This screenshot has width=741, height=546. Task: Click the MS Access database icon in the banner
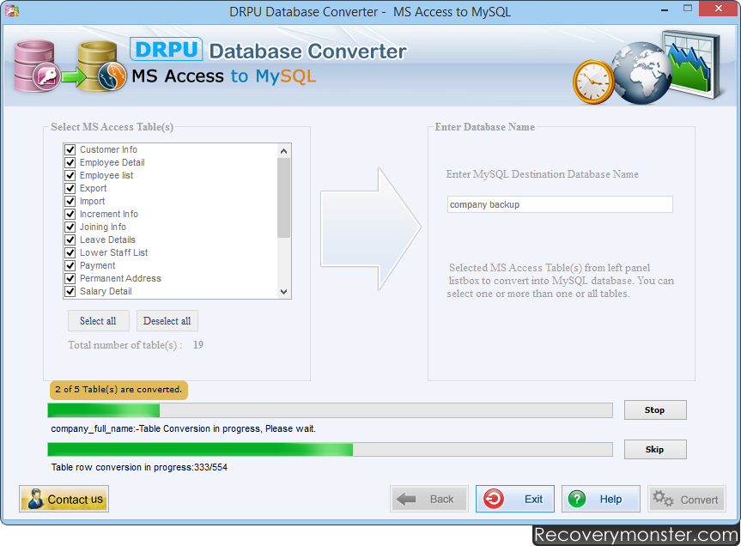(37, 66)
